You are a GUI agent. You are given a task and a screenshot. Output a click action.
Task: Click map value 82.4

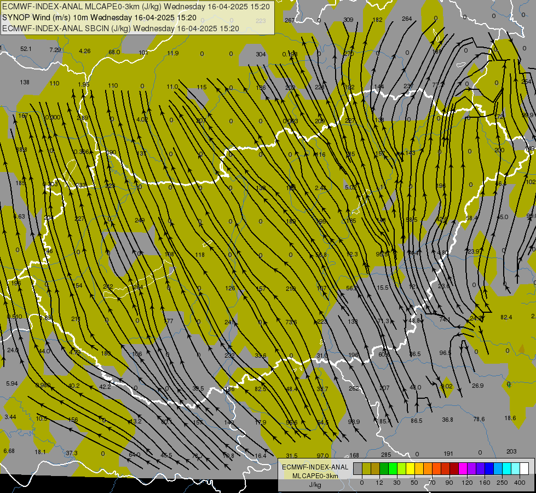coord(506,317)
